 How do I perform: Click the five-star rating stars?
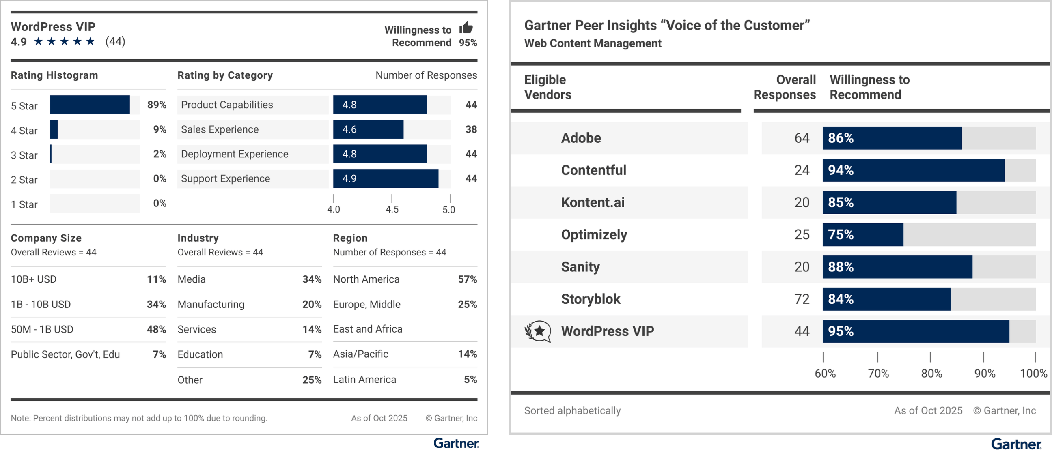[65, 41]
